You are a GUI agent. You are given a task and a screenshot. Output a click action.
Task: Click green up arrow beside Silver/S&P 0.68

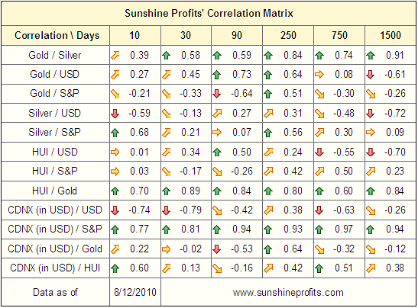pyautogui.click(x=115, y=133)
